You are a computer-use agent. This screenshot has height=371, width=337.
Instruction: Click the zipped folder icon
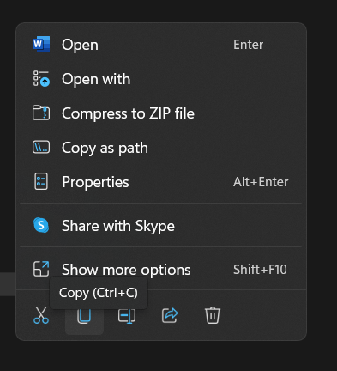41,113
